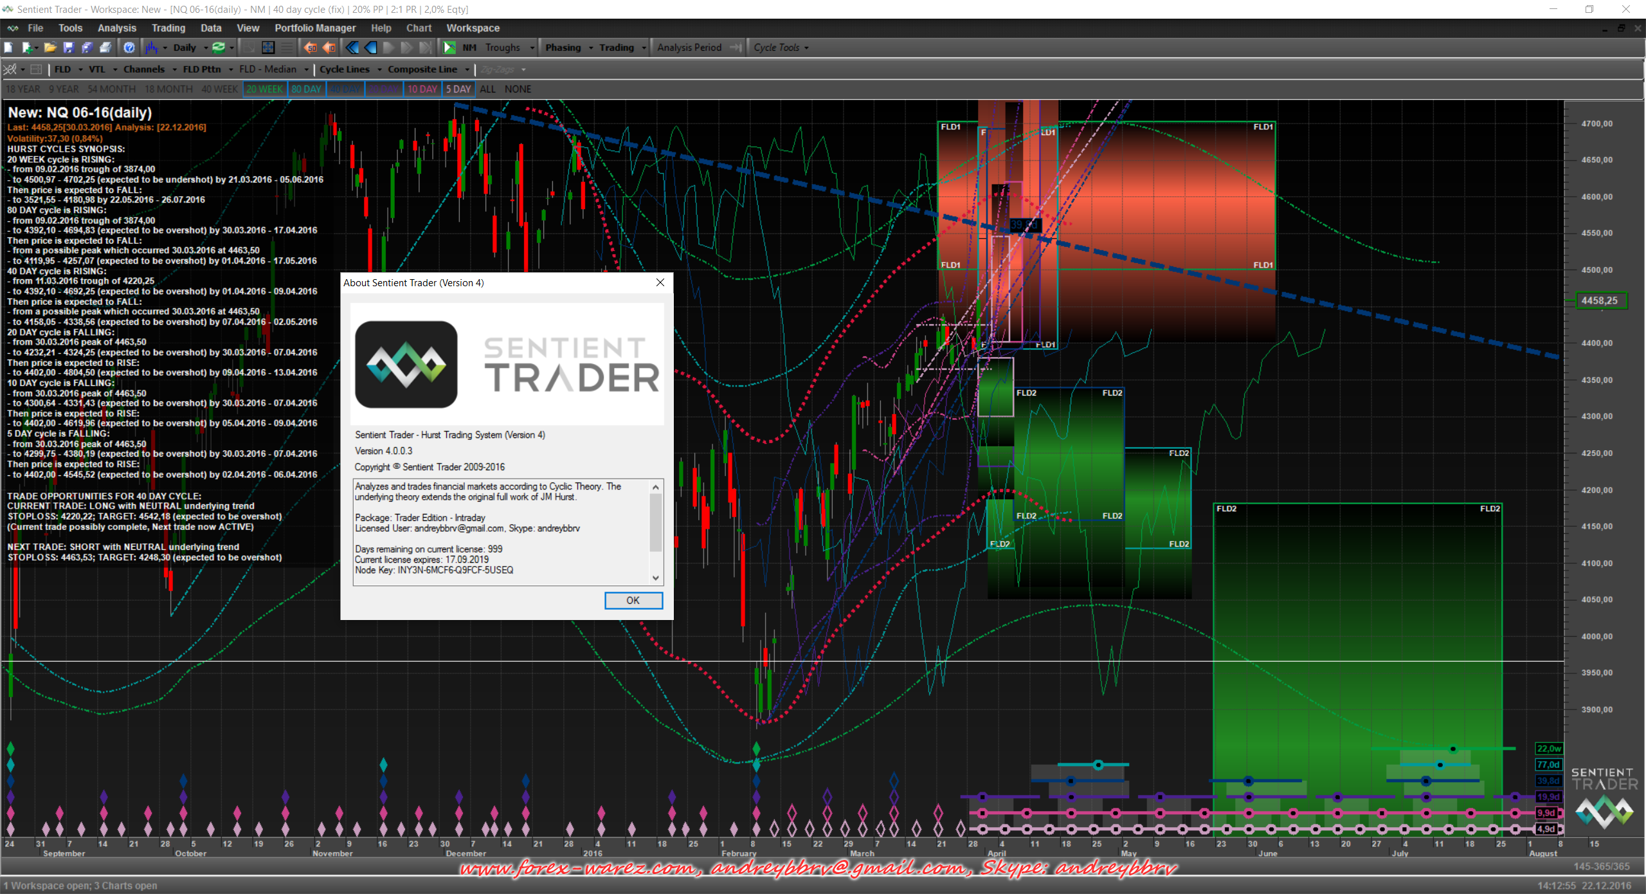Open the Analysis menu
This screenshot has height=894, width=1646.
click(x=117, y=28)
